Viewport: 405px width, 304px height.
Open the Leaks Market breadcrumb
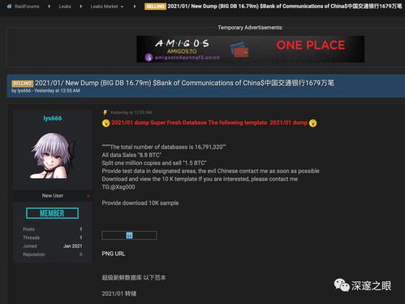[x=104, y=7]
